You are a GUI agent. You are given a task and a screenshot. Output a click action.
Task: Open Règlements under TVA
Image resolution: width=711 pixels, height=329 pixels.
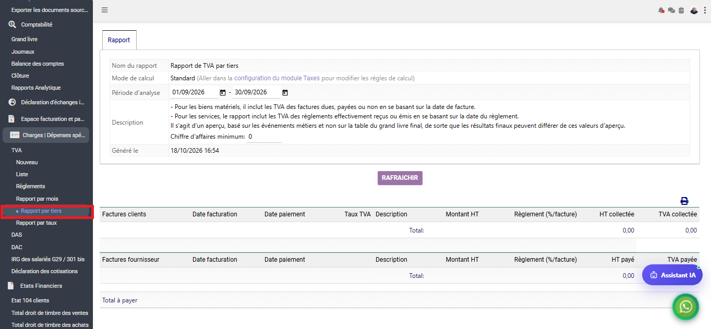click(31, 186)
